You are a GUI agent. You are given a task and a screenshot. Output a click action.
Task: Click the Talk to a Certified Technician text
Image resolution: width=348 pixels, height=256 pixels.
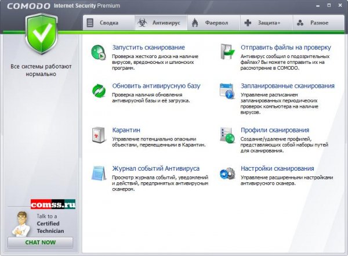click(x=50, y=223)
